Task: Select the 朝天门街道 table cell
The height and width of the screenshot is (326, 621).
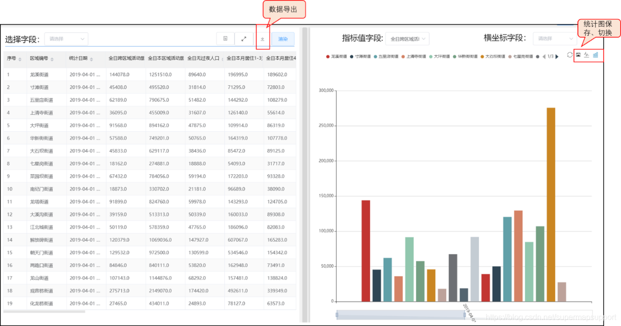Action: (47, 252)
